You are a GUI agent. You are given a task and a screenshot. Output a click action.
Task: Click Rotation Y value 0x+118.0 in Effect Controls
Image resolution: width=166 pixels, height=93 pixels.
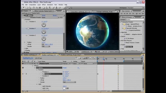click(45, 28)
